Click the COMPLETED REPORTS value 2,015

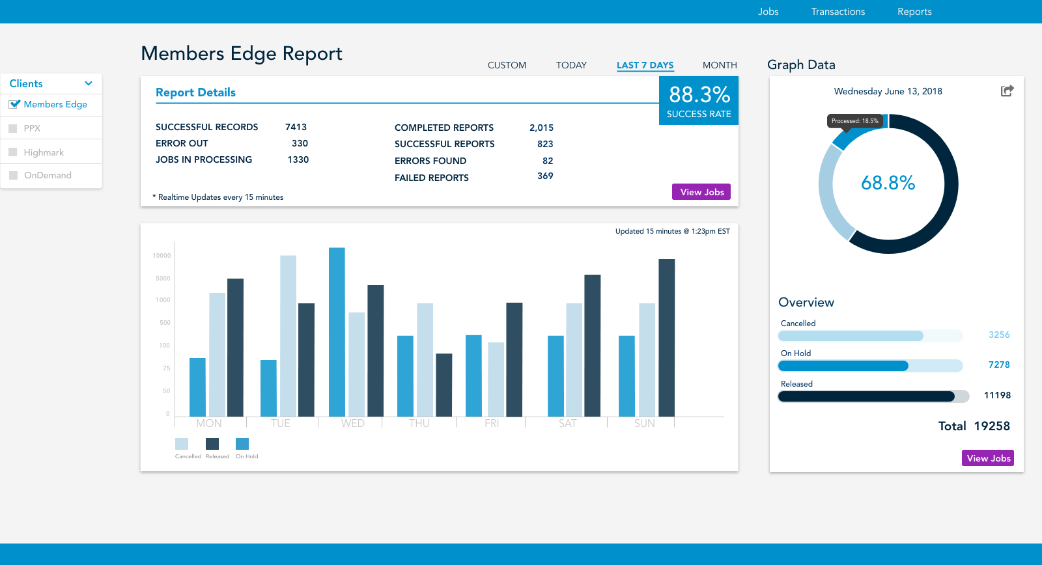tap(541, 128)
